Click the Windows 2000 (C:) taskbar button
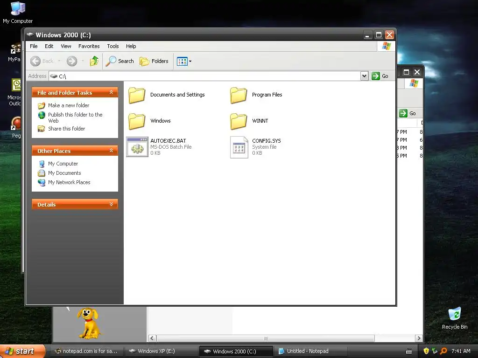The width and height of the screenshot is (478, 358). tap(236, 351)
